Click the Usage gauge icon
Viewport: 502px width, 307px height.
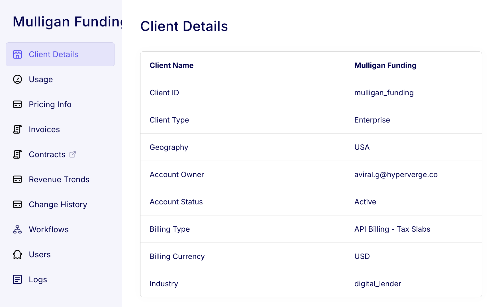[x=17, y=79]
